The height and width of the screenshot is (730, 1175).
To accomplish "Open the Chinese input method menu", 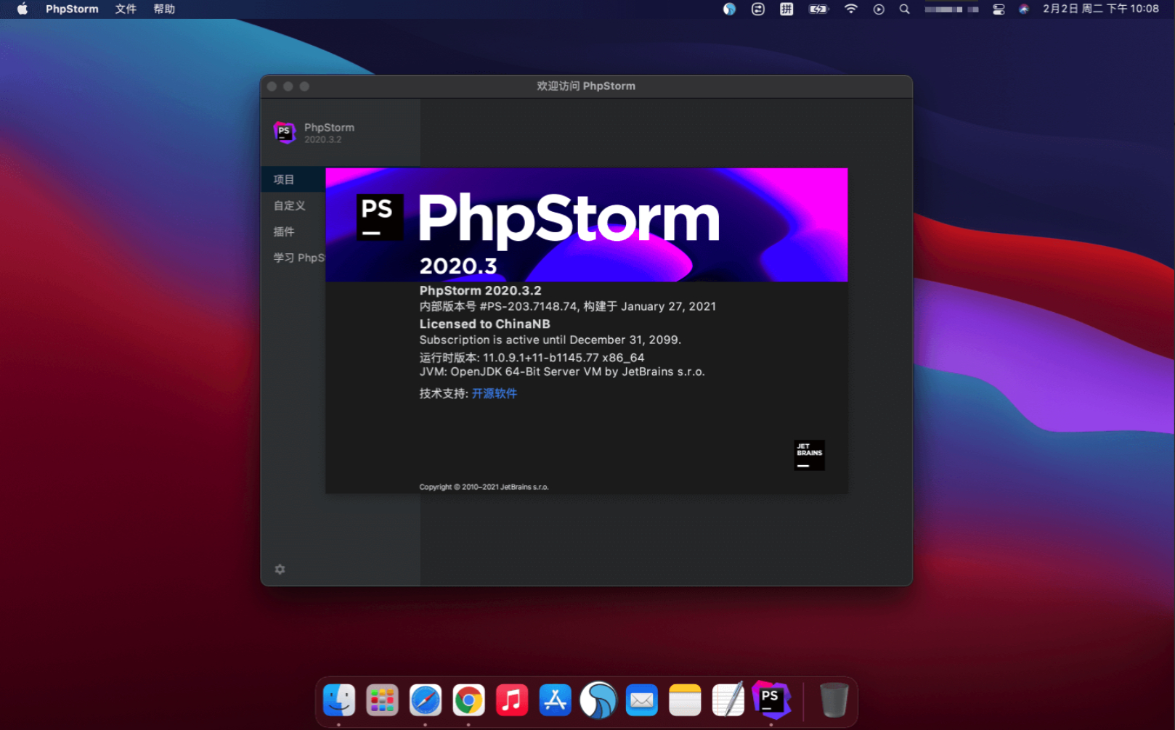I will pos(786,9).
